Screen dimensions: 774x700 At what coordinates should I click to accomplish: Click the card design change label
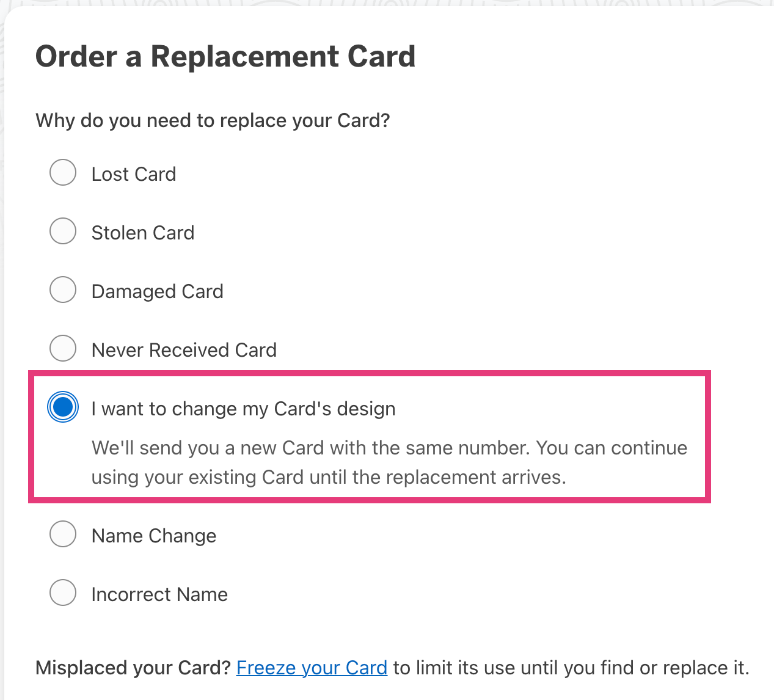coord(243,408)
